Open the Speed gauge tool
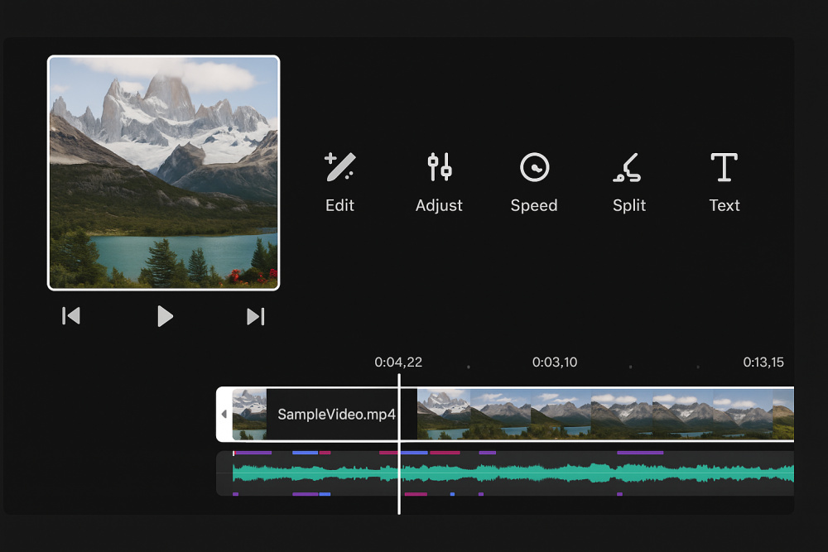 (534, 167)
